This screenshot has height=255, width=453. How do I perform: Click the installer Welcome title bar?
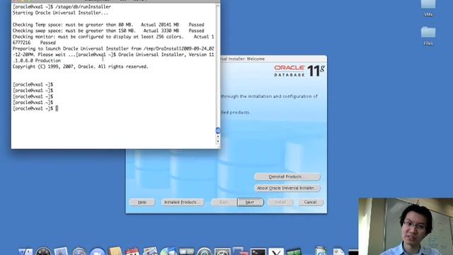pos(274,59)
